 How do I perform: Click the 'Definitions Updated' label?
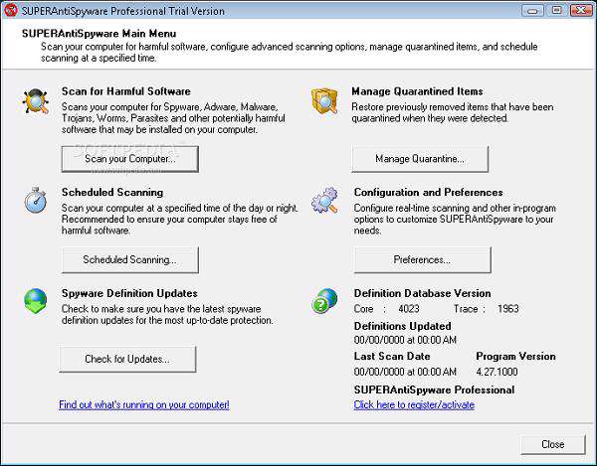[402, 326]
